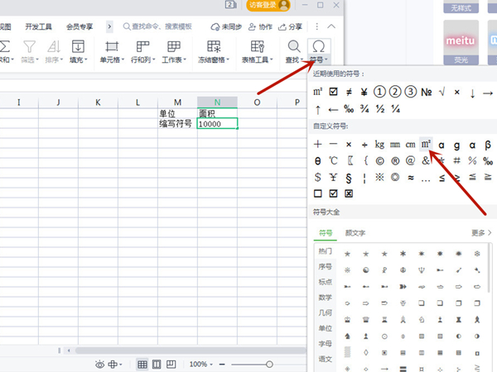Insert the cm unit symbol
Viewport: 497px width, 372px height.
pyautogui.click(x=411, y=145)
